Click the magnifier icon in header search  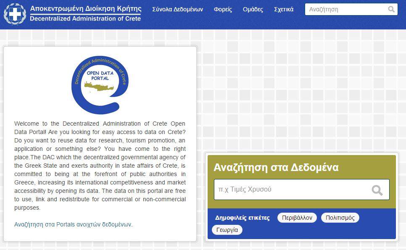click(391, 9)
